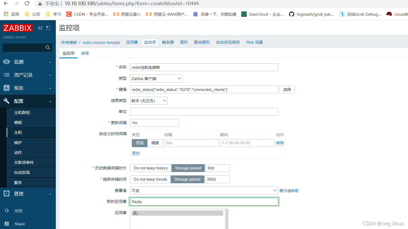Open Web 场景 in template navigation
The height and width of the screenshot is (229, 408).
(x=254, y=42)
